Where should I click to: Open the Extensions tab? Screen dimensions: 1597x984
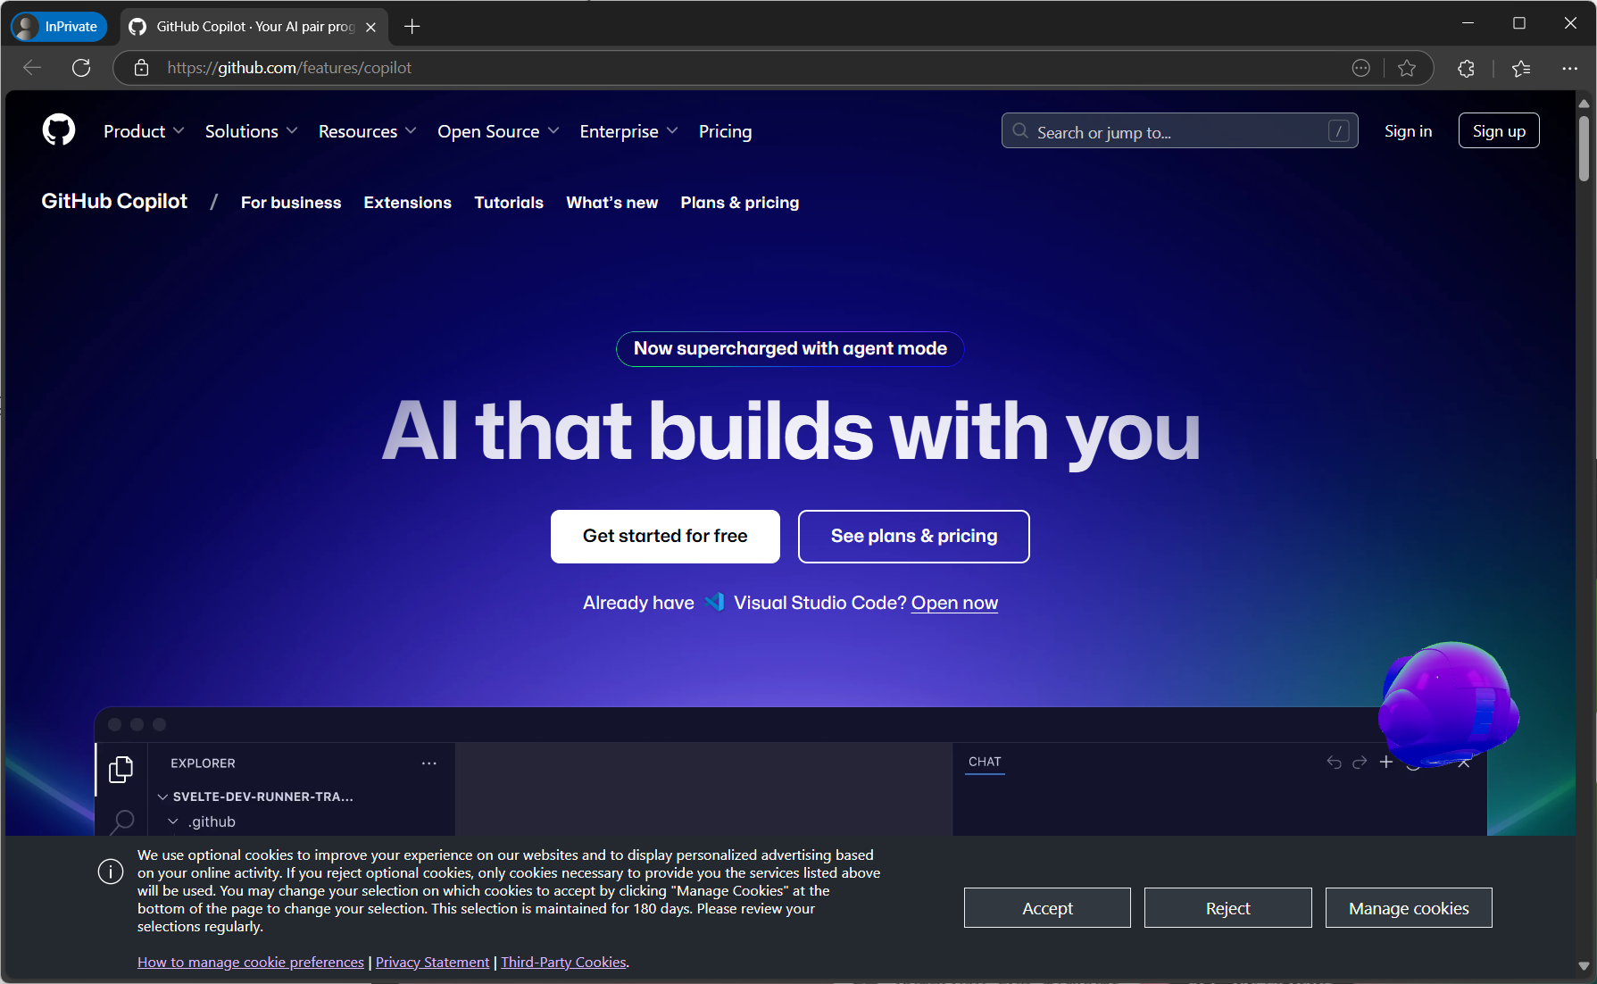(407, 203)
